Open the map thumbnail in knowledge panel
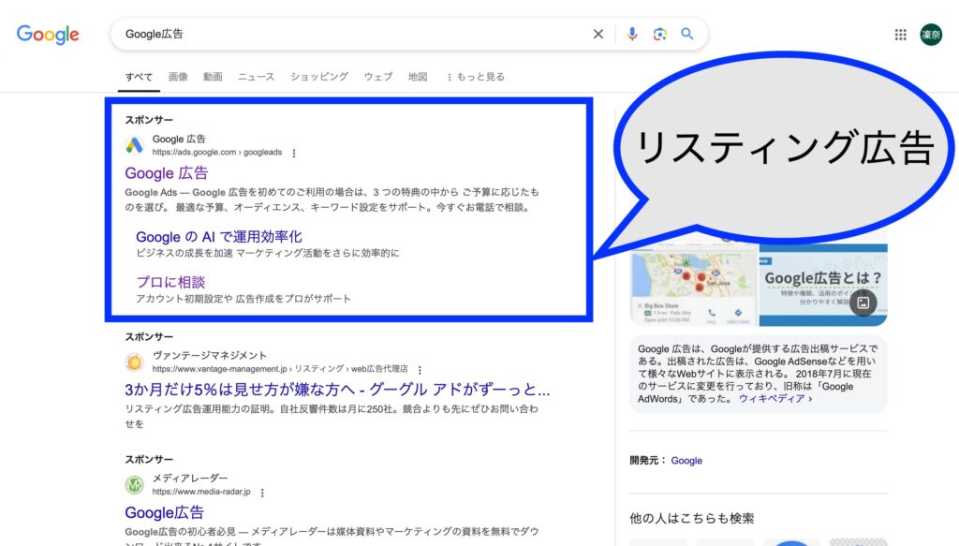 pyautogui.click(x=694, y=285)
